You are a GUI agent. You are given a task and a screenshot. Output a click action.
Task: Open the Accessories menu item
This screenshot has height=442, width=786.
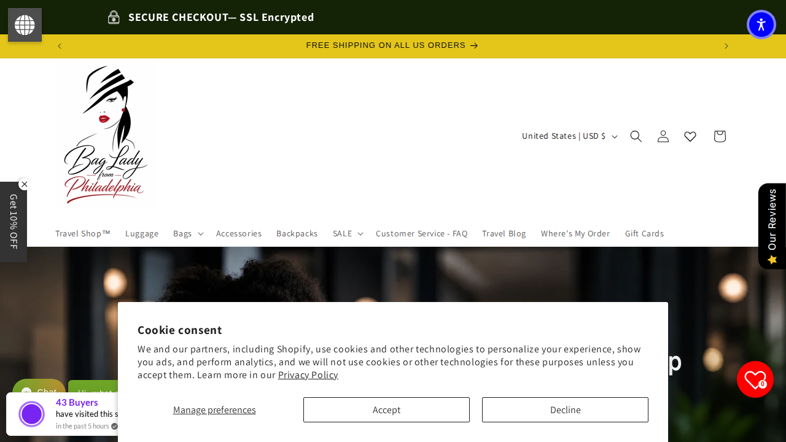(239, 233)
